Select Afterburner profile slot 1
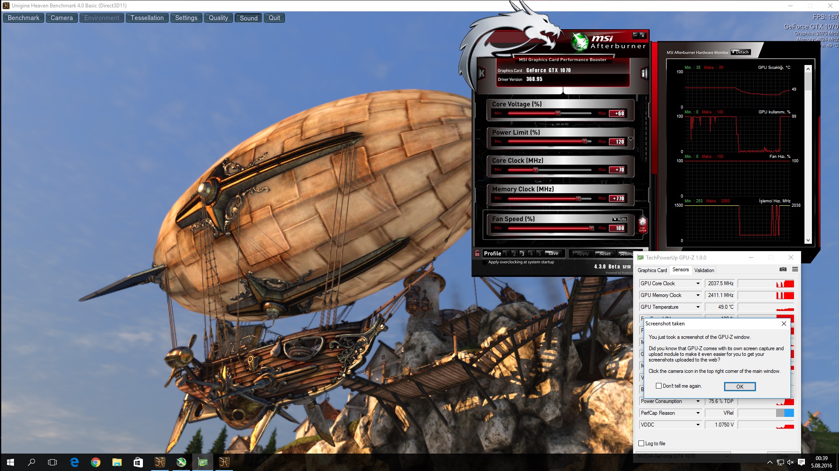The height and width of the screenshot is (471, 839). tap(506, 253)
